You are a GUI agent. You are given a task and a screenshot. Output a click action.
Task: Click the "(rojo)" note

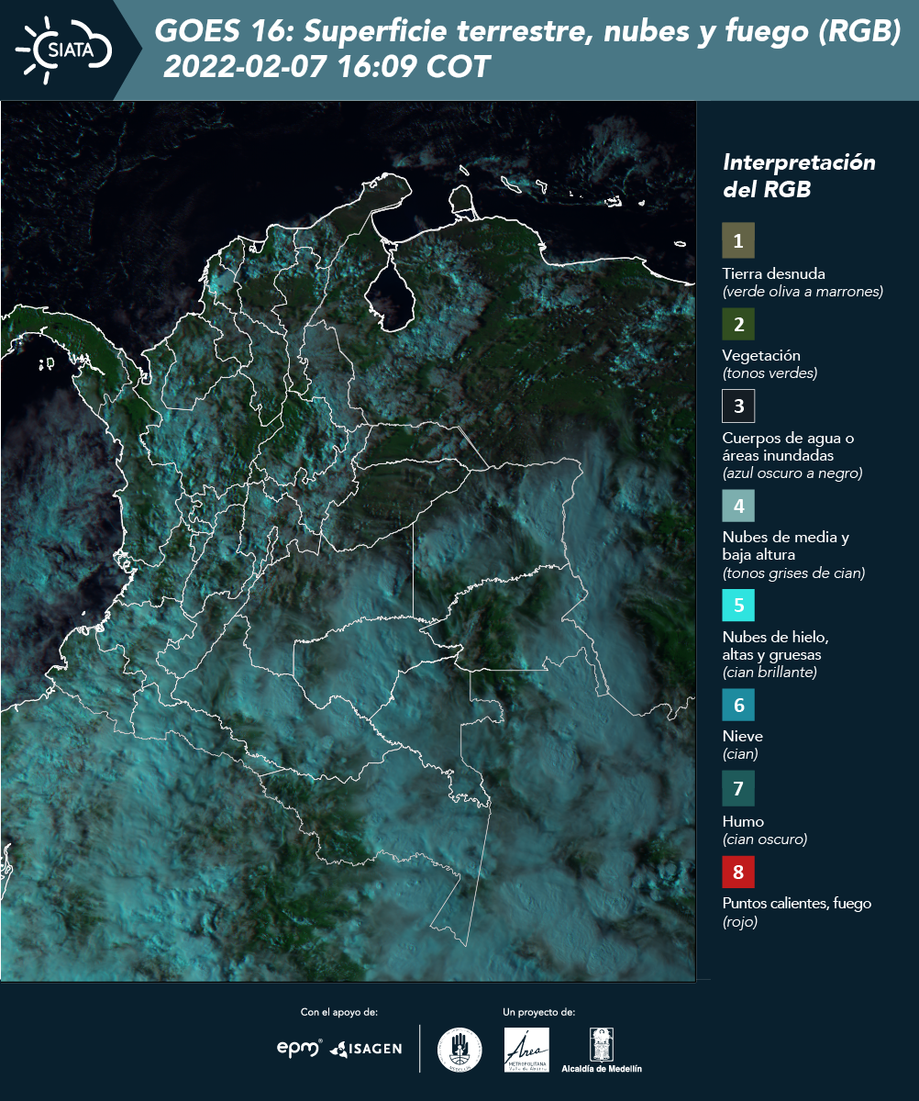coord(740,923)
